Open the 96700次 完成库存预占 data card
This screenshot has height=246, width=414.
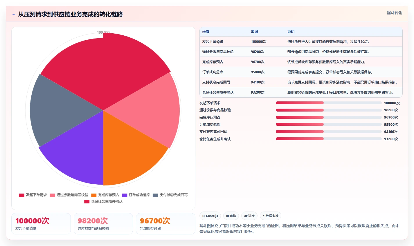click(x=165, y=224)
